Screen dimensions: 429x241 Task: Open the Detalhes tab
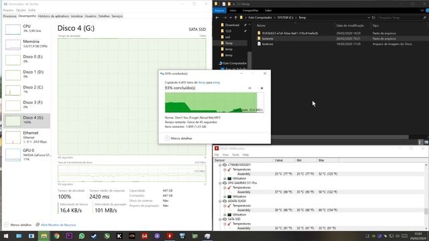[104, 16]
